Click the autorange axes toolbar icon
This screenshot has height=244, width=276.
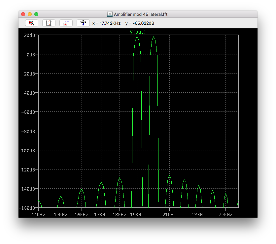tap(49, 23)
